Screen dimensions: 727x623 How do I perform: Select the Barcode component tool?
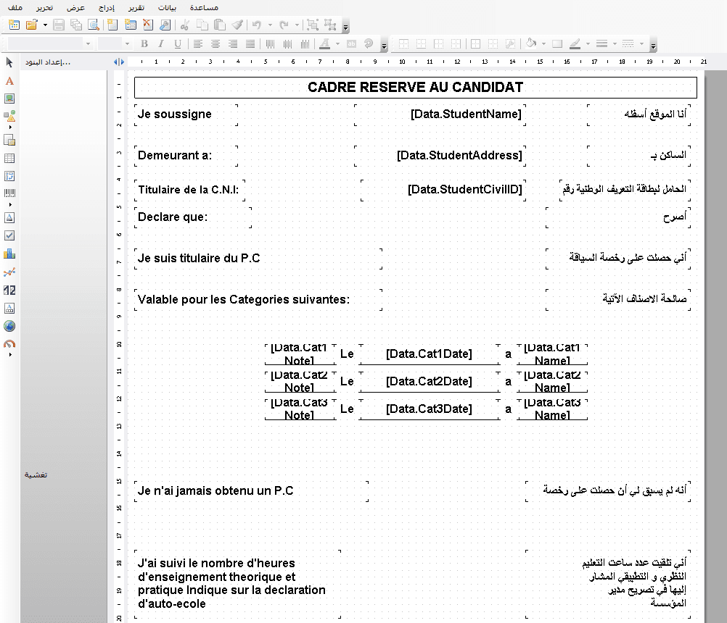click(x=9, y=193)
